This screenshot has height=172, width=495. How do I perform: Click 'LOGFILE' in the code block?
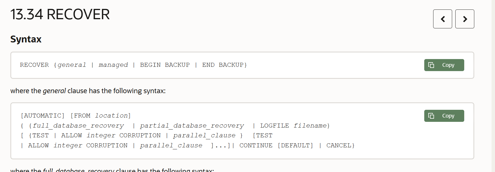pos(274,126)
